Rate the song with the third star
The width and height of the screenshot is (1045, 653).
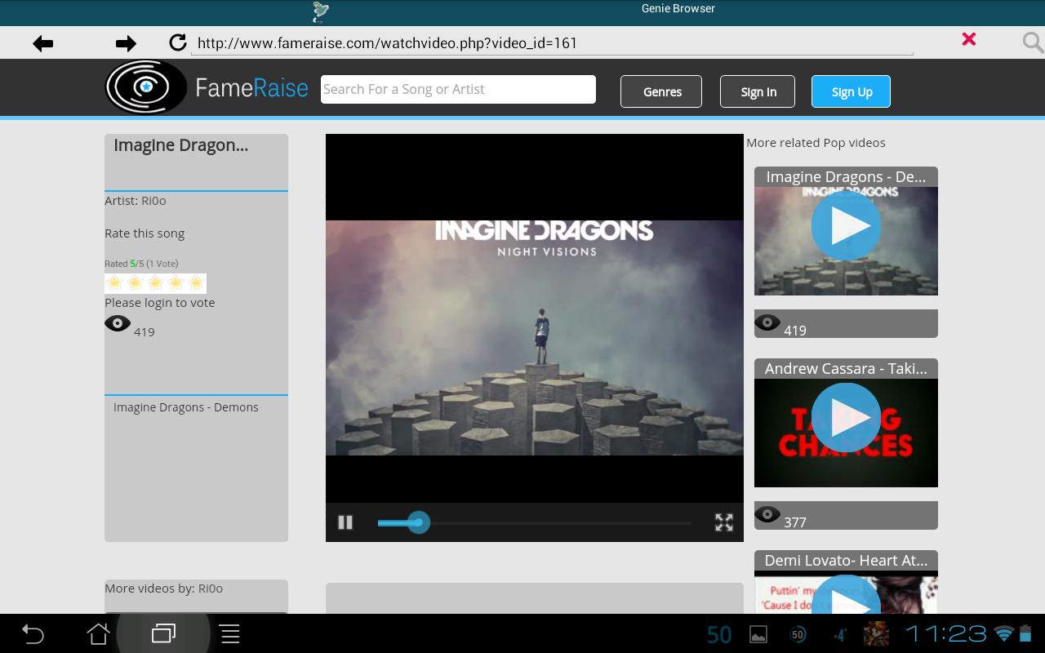click(x=155, y=283)
